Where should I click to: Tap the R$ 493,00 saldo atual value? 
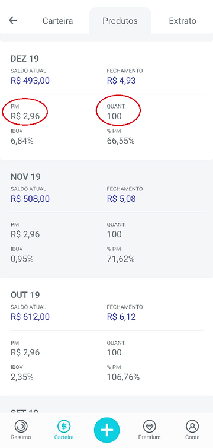click(30, 81)
